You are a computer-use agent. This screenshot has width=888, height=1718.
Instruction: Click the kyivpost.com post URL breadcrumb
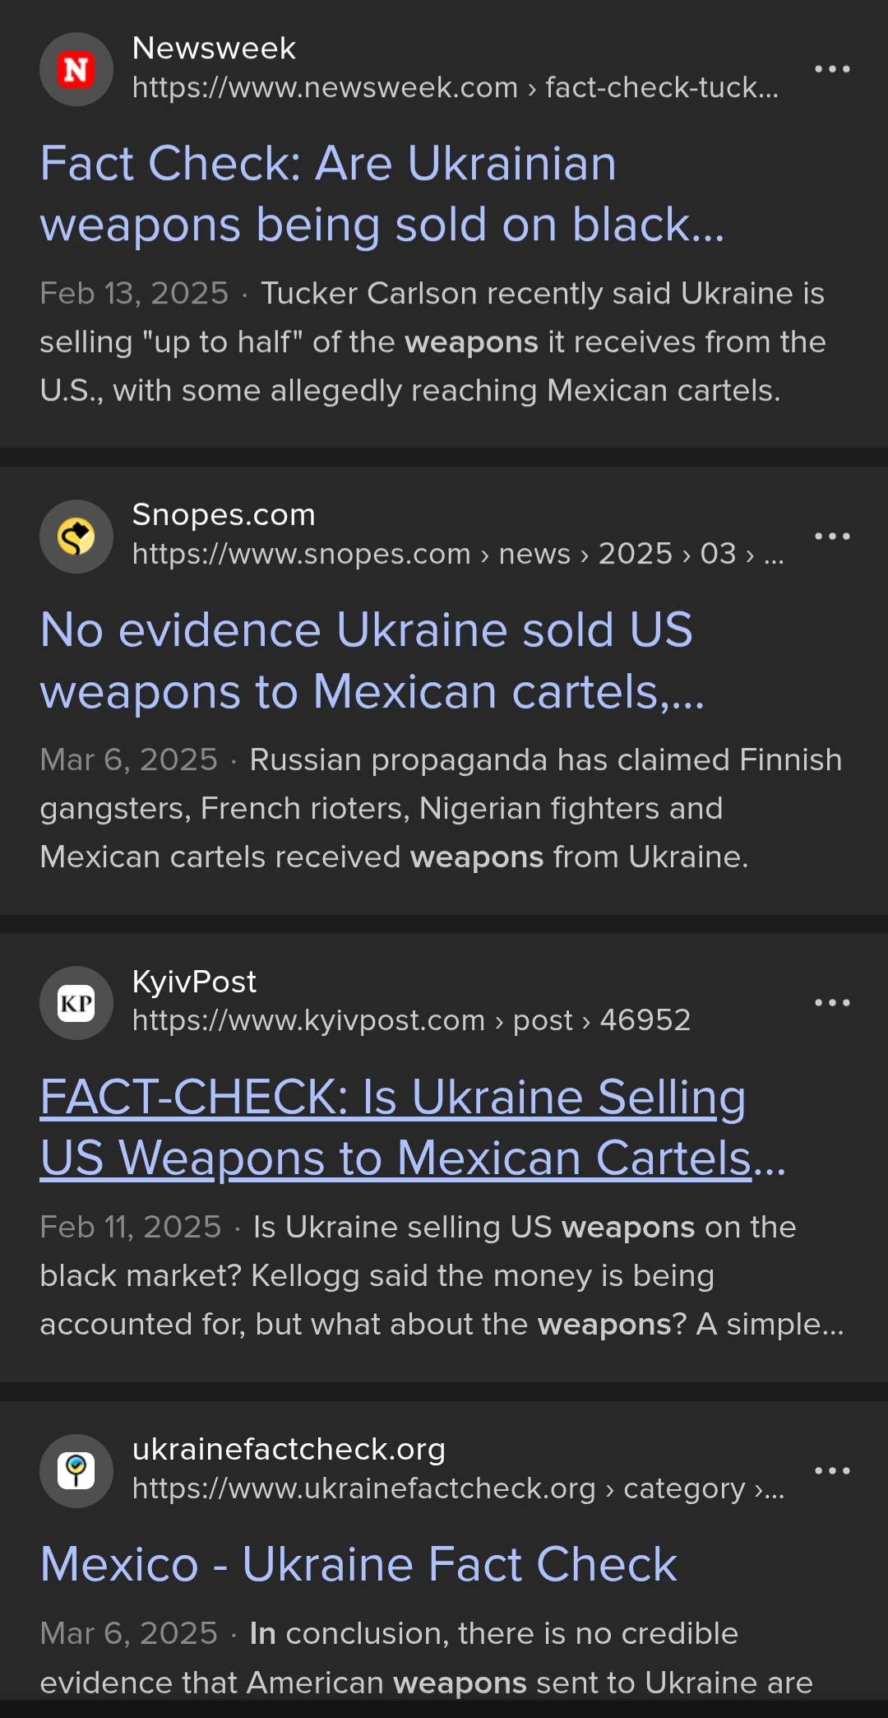[x=411, y=1020]
